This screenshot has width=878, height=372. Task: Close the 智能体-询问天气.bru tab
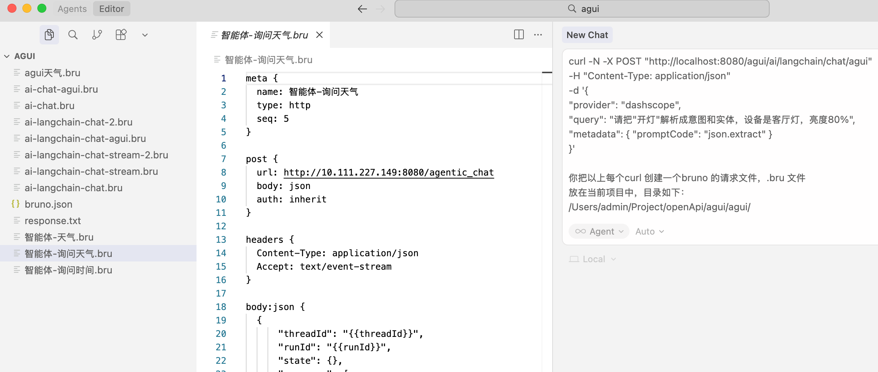[319, 35]
